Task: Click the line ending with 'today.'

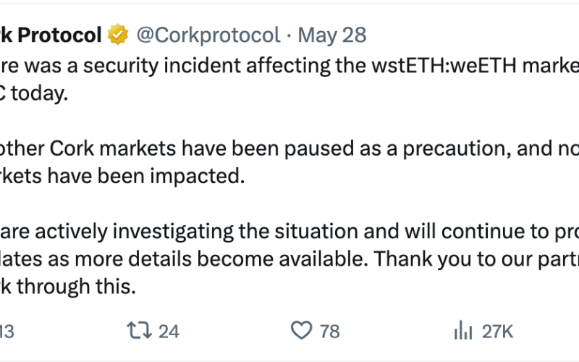Action: pyautogui.click(x=34, y=93)
